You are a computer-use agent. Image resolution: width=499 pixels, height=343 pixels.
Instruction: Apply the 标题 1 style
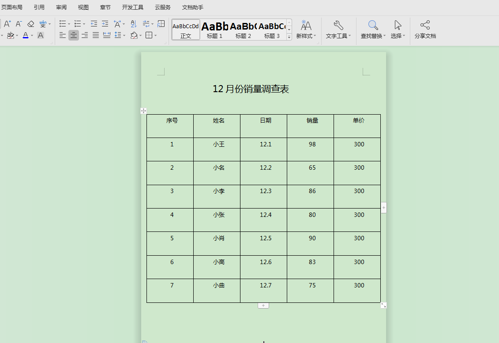(x=216, y=29)
